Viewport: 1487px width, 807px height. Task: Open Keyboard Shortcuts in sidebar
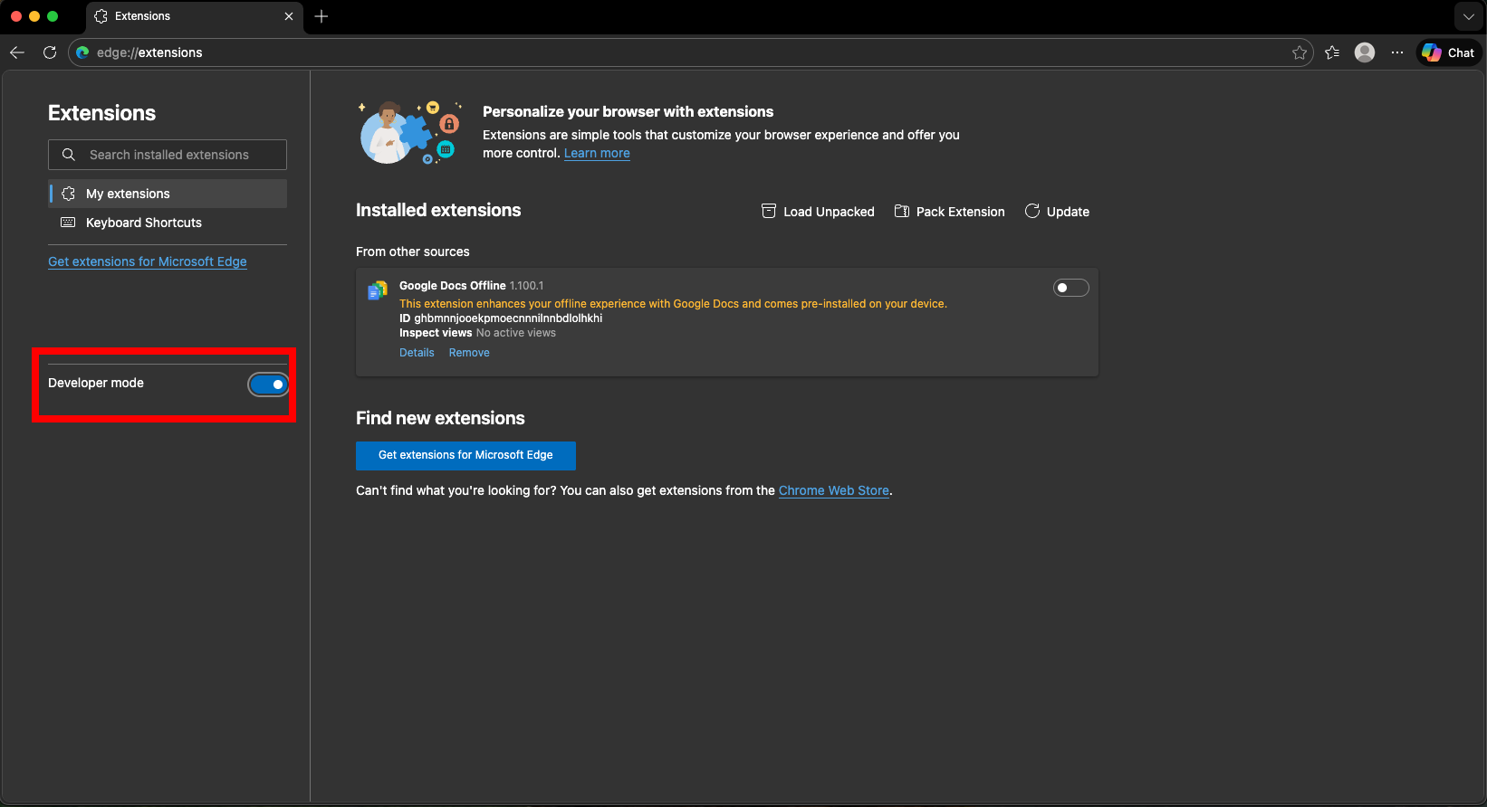click(x=168, y=223)
